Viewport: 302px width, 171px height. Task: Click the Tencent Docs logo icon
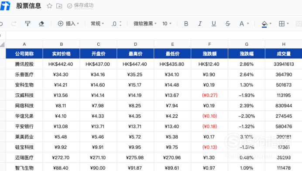click(x=5, y=6)
